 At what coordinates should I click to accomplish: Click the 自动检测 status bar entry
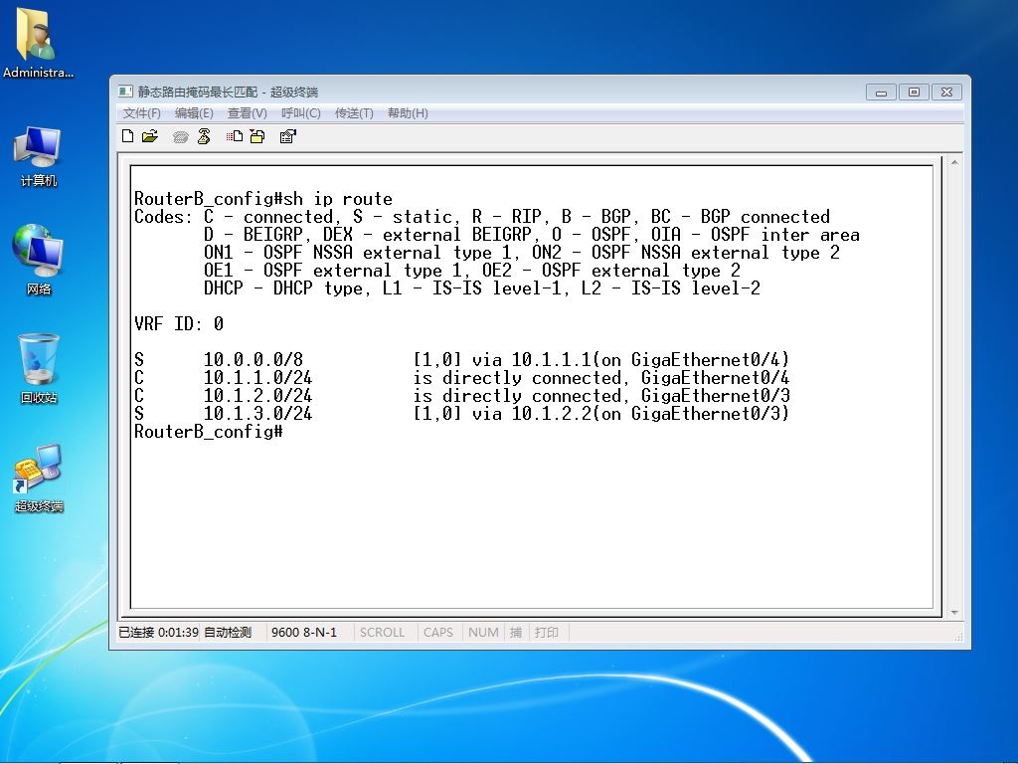[x=228, y=632]
